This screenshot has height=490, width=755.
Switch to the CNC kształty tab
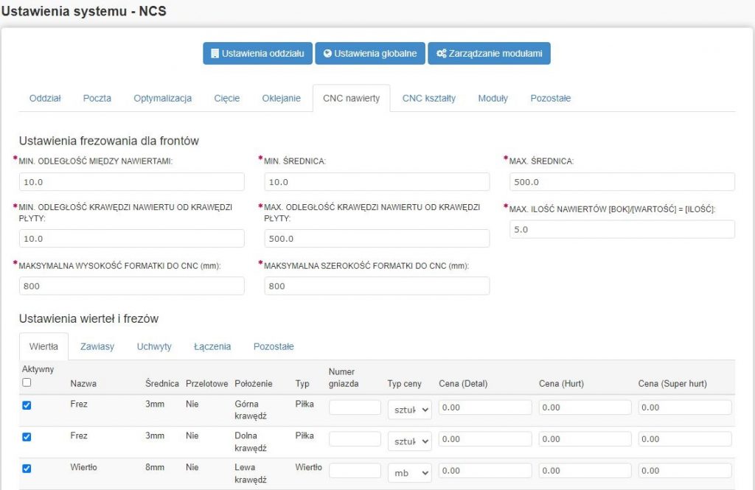pyautogui.click(x=428, y=98)
